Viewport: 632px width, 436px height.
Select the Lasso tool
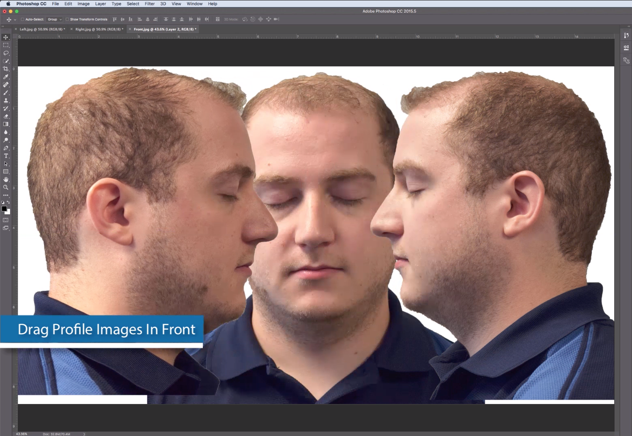click(x=6, y=53)
